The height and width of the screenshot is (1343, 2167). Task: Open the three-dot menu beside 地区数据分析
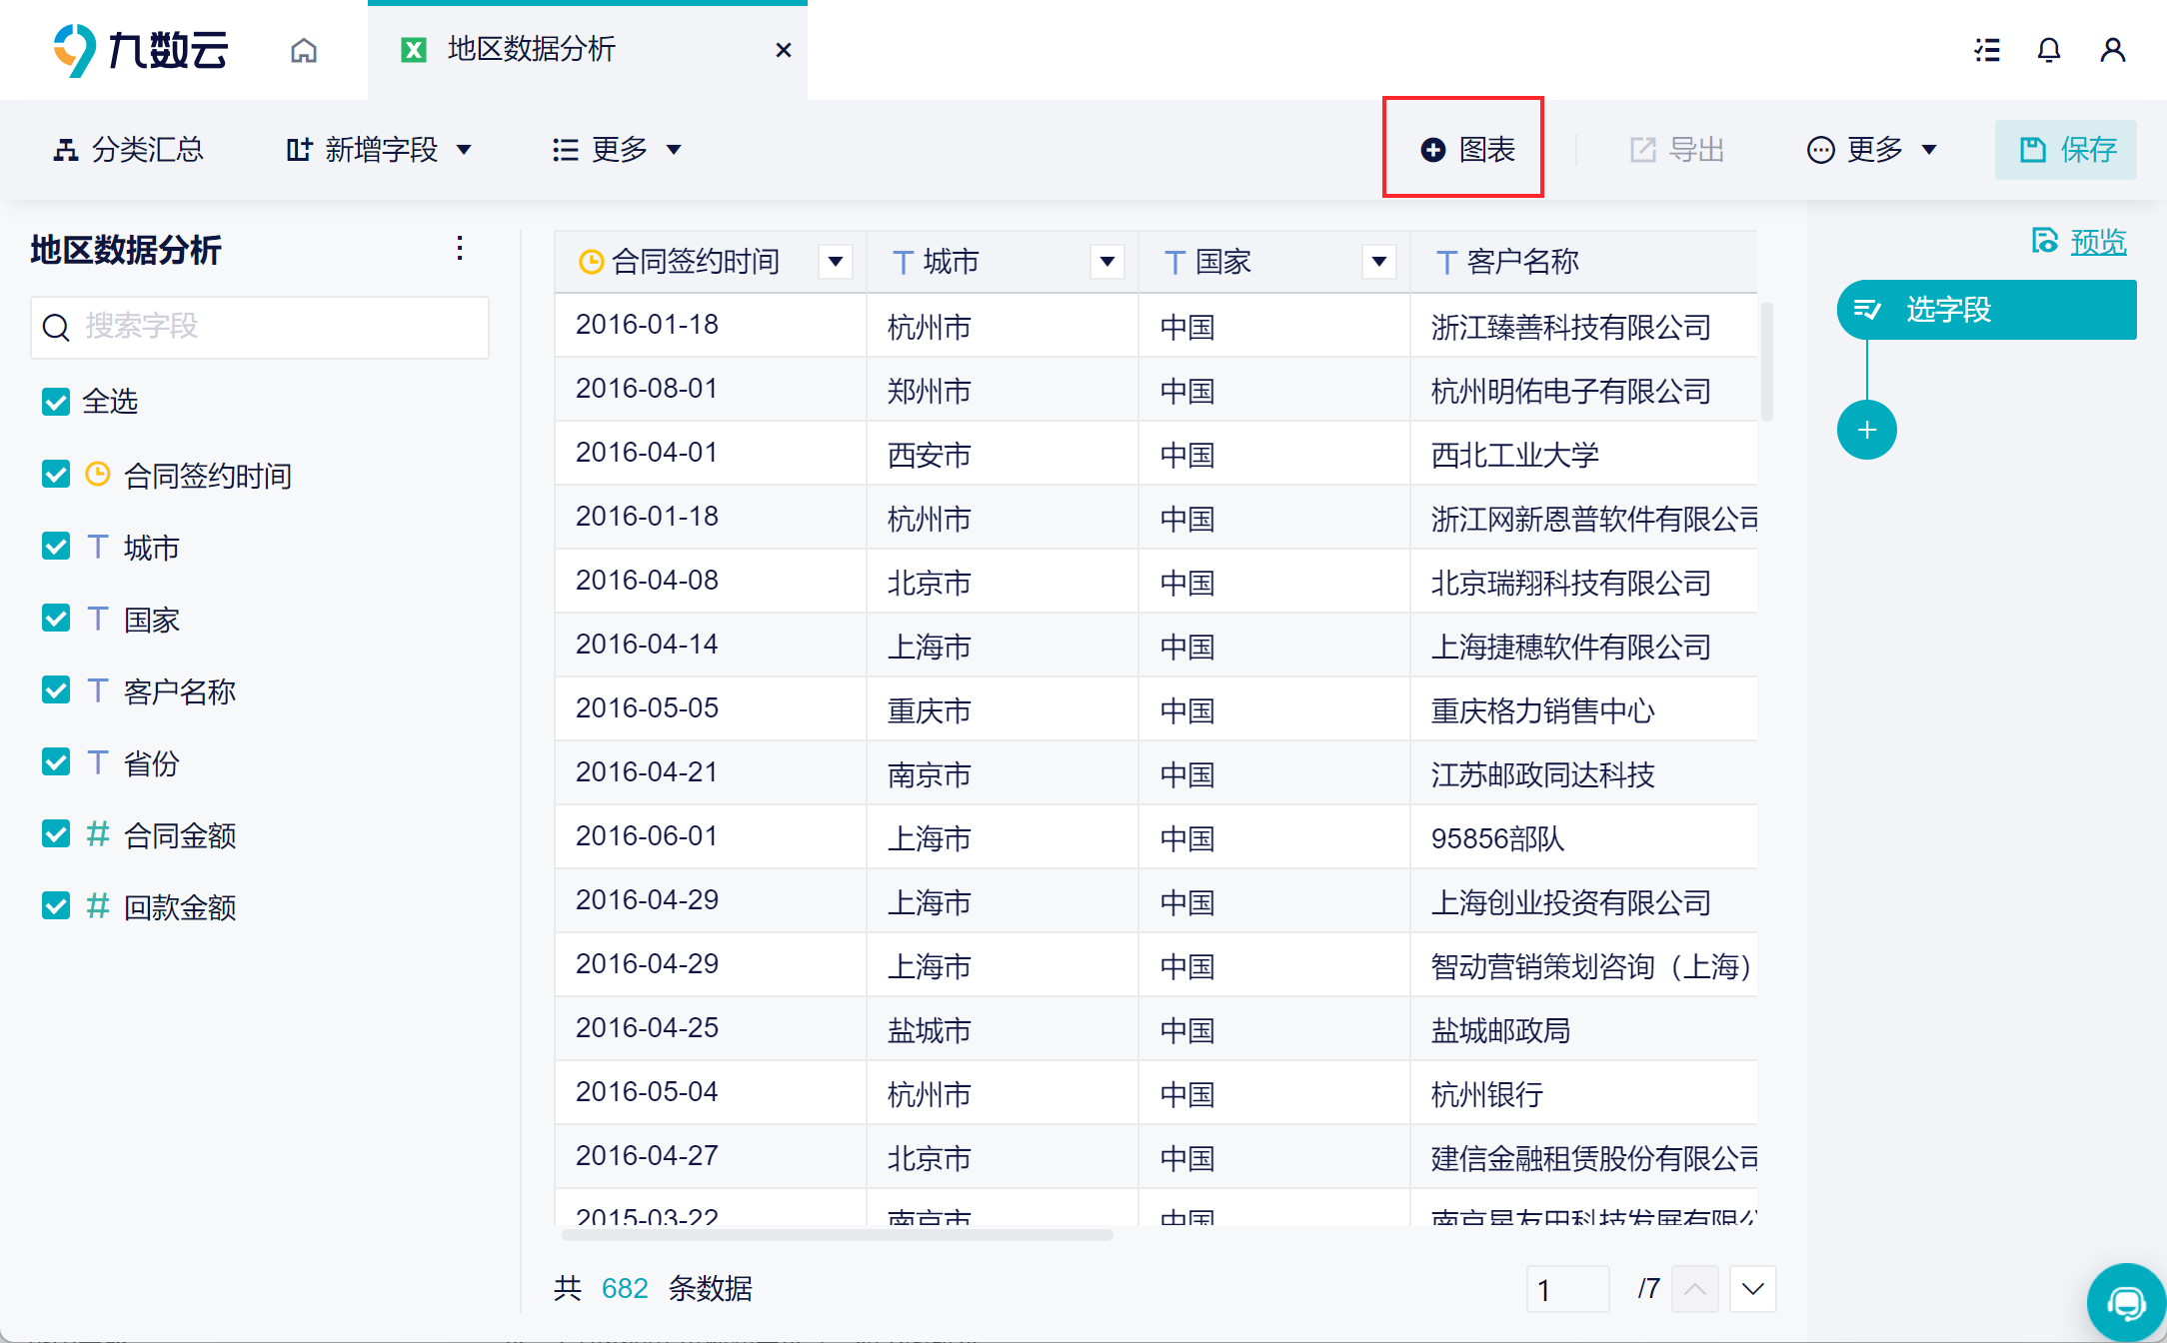click(x=460, y=248)
